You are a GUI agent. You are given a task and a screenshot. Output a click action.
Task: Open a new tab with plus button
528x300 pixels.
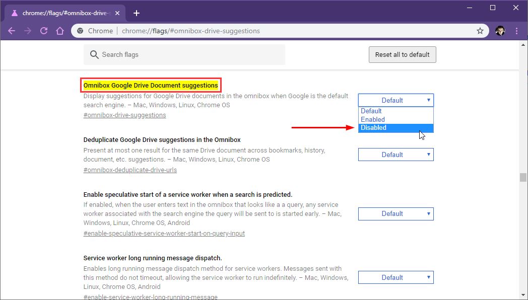click(137, 13)
